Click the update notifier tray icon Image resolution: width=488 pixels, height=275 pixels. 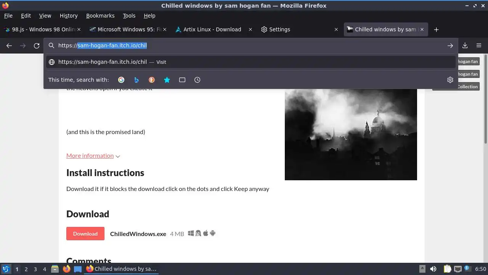(467, 269)
